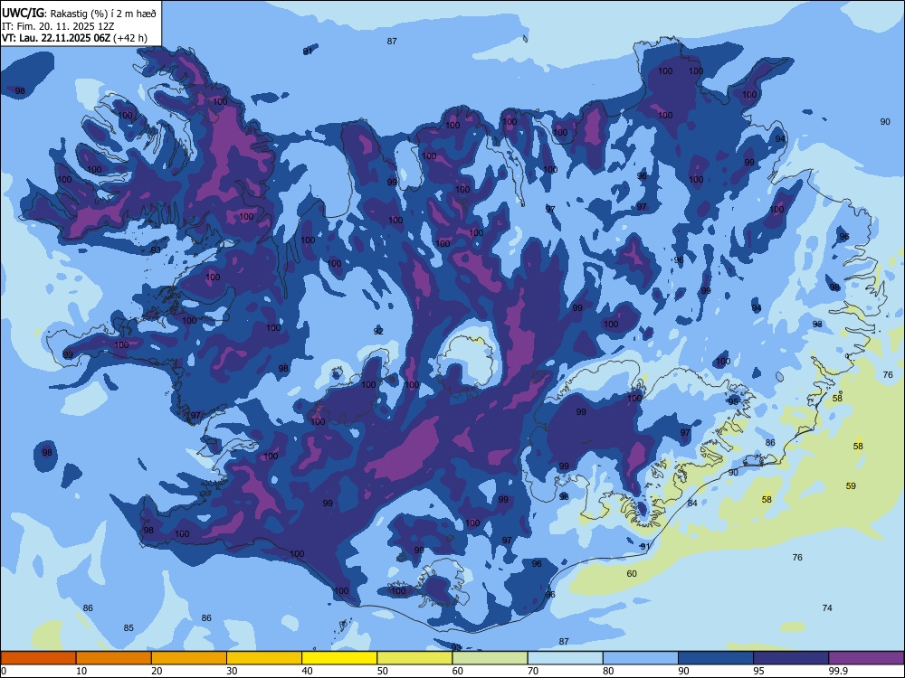Select the orange 10–20 legend color block

click(114, 658)
